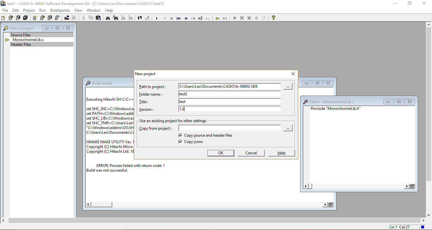Click the Source Files tree header
This screenshot has height=230, width=432.
[42, 35]
